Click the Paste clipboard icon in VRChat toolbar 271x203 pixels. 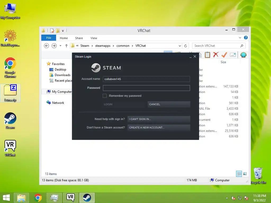pos(207,55)
